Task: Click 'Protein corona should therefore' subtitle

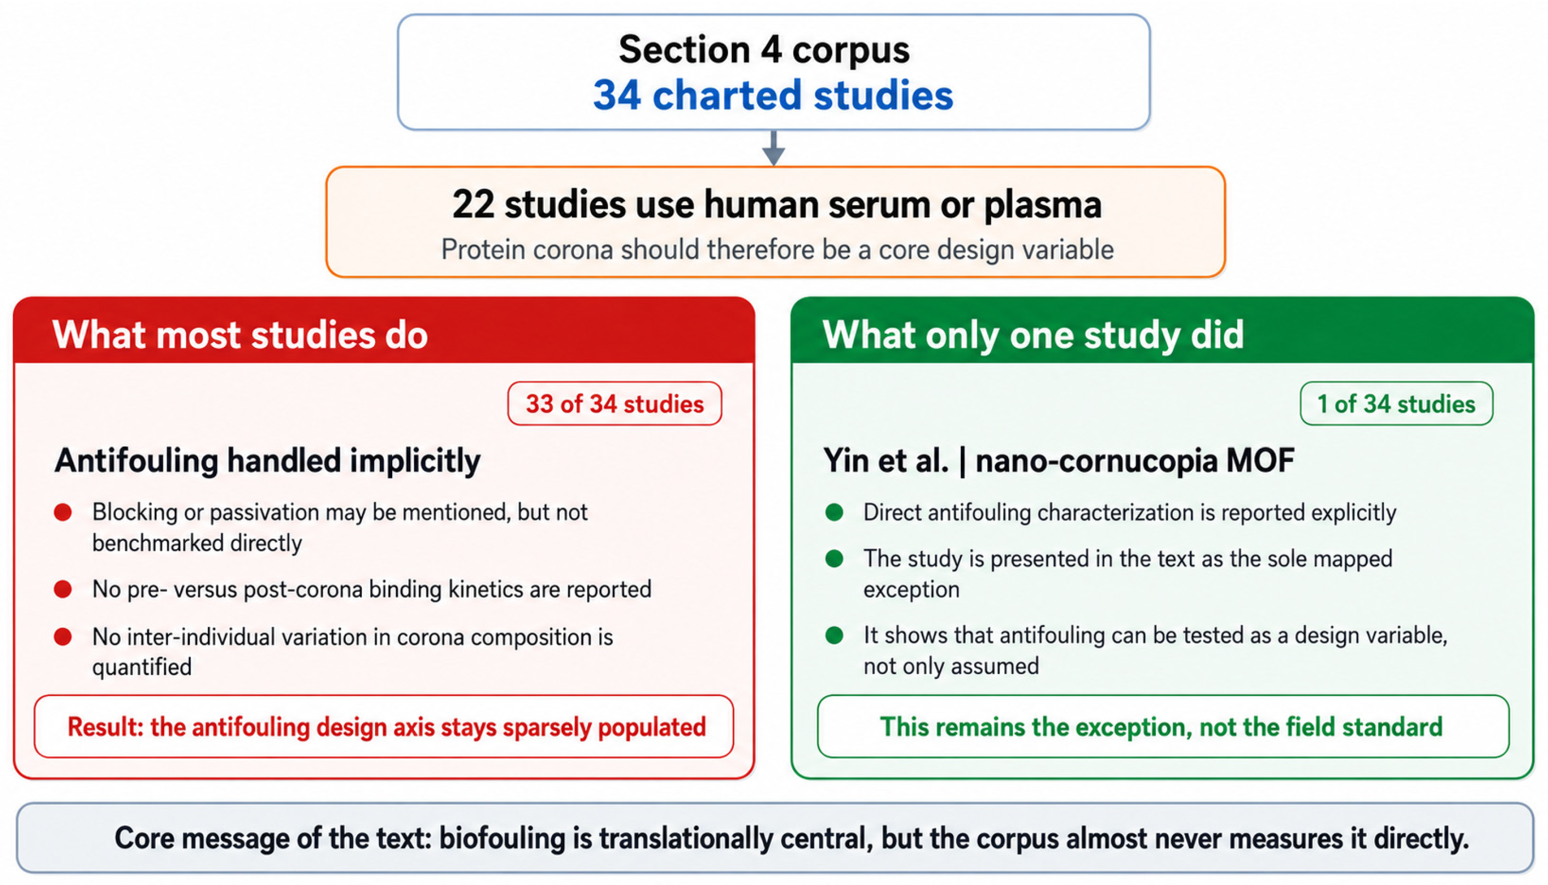Action: pyautogui.click(x=777, y=250)
